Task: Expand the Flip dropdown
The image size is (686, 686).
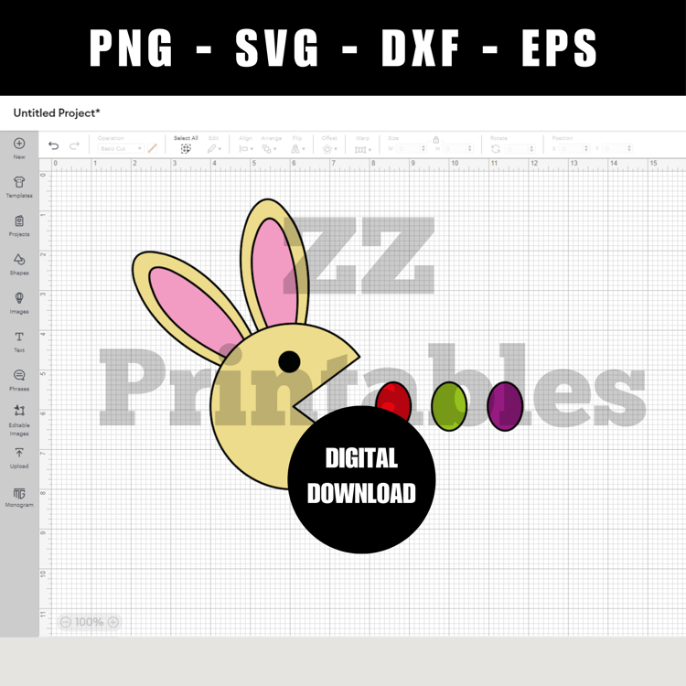Action: pos(298,149)
